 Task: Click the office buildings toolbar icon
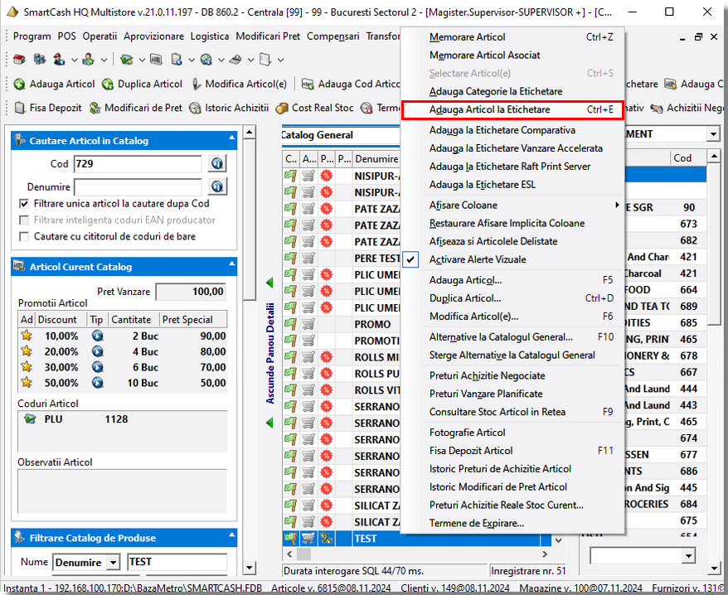tap(40, 60)
